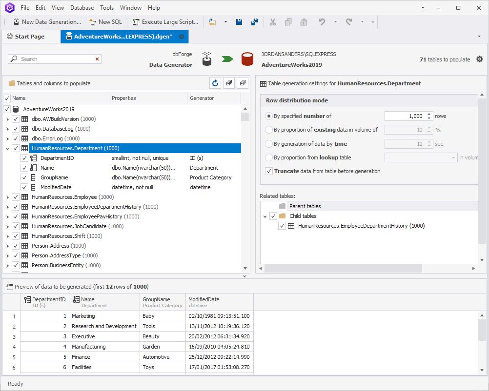Expand the HumanResources.Shift node
This screenshot has width=489, height=391.
pyautogui.click(x=7, y=236)
